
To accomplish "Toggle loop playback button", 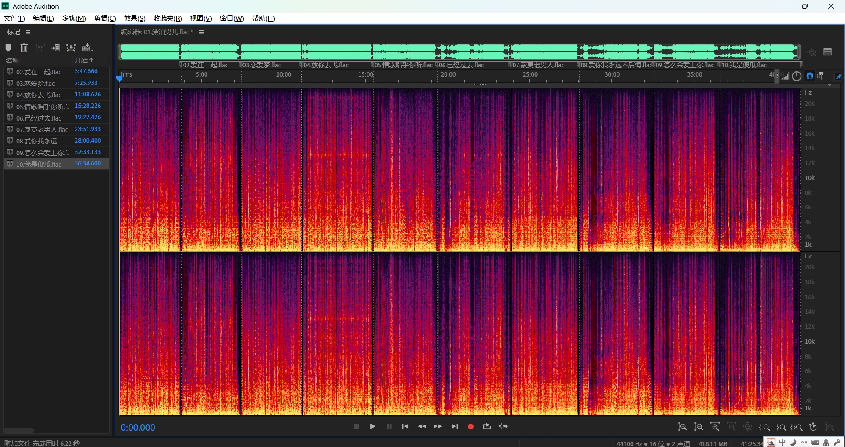I will (x=487, y=427).
